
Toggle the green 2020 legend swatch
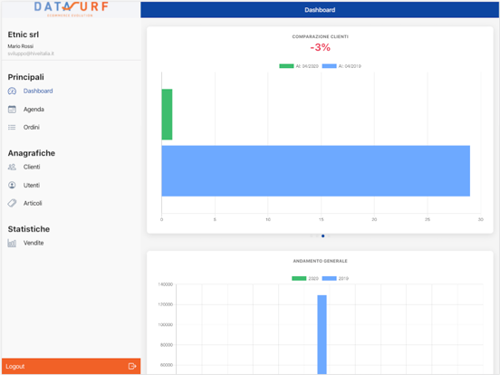click(x=299, y=278)
